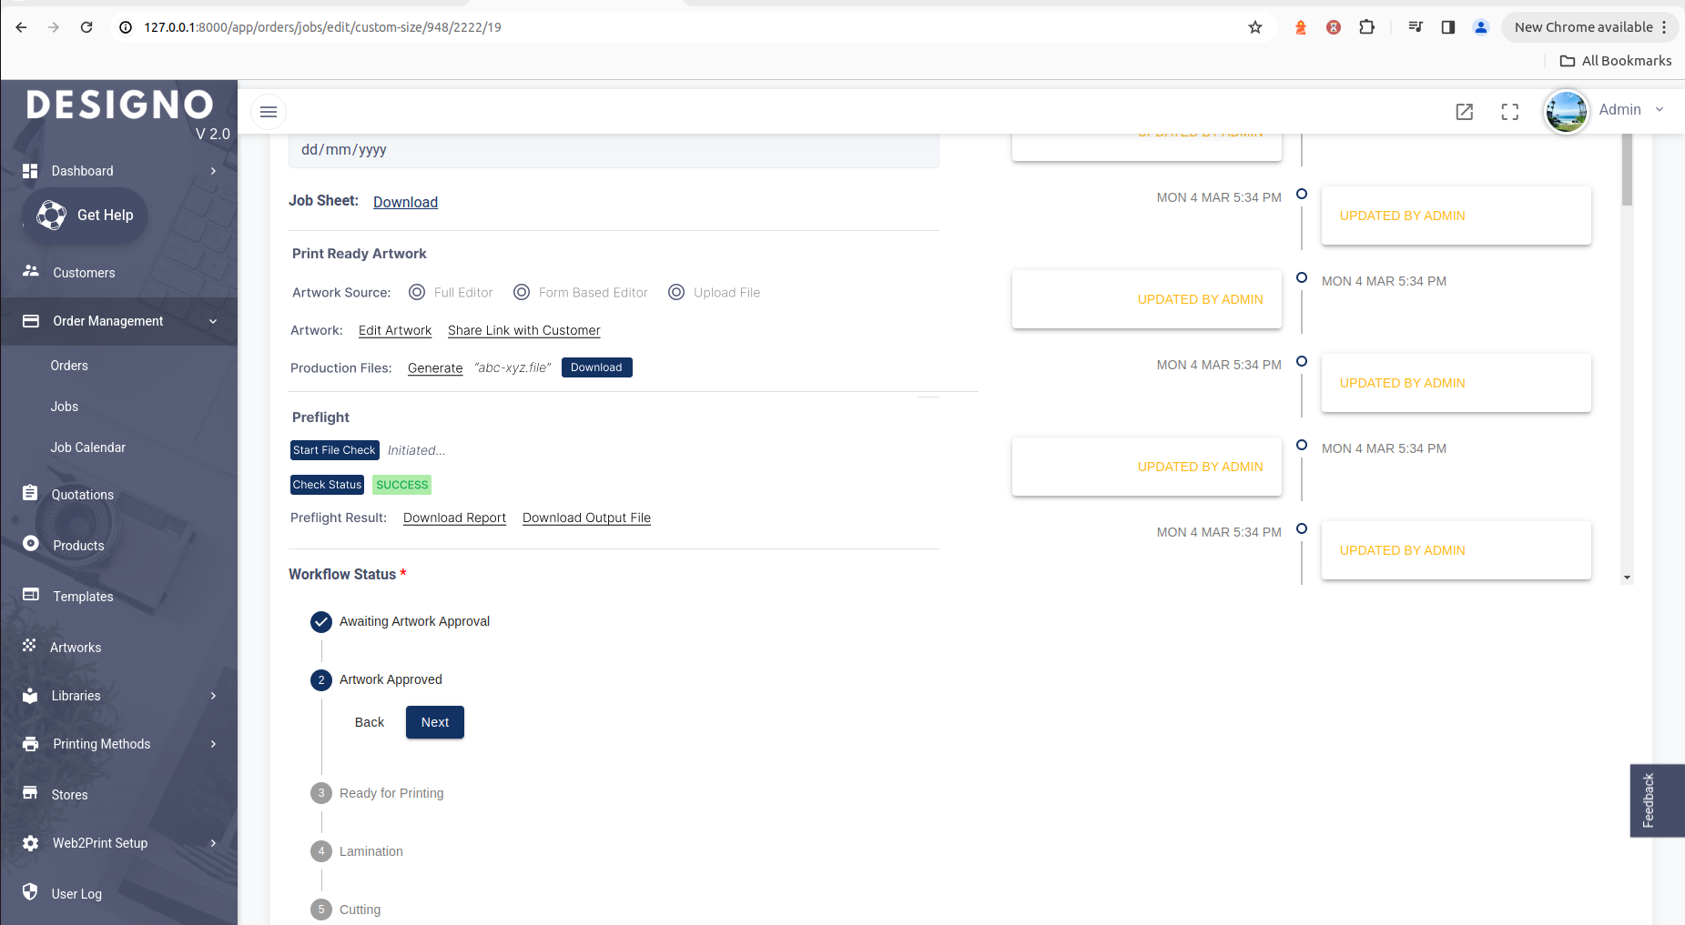
Task: Open the Feedback side tab
Action: pyautogui.click(x=1657, y=800)
